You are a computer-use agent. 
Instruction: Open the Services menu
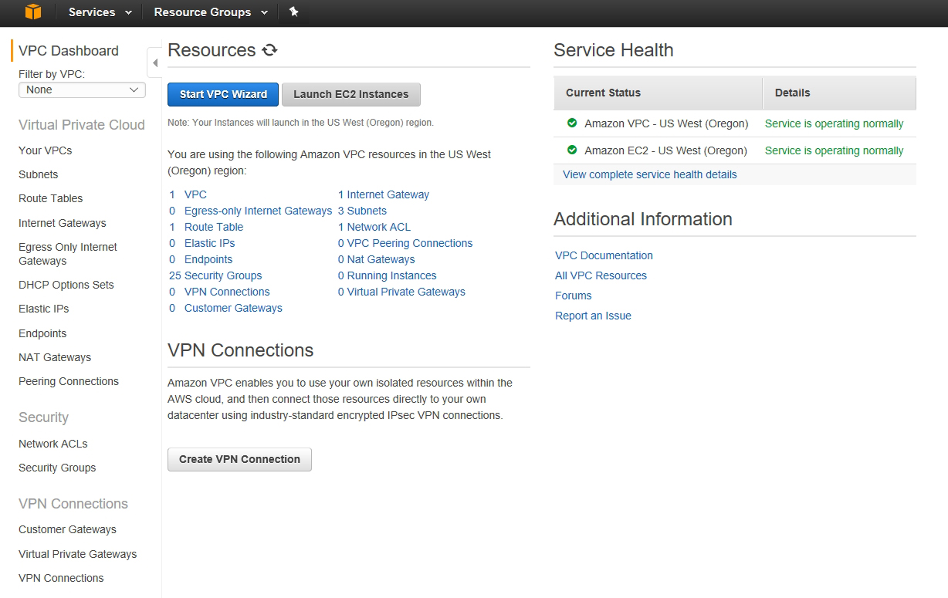100,12
